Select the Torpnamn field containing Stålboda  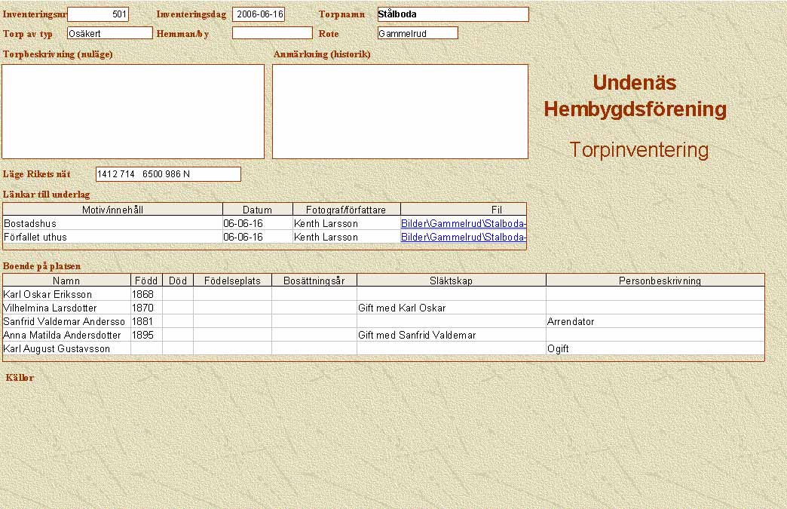point(452,14)
